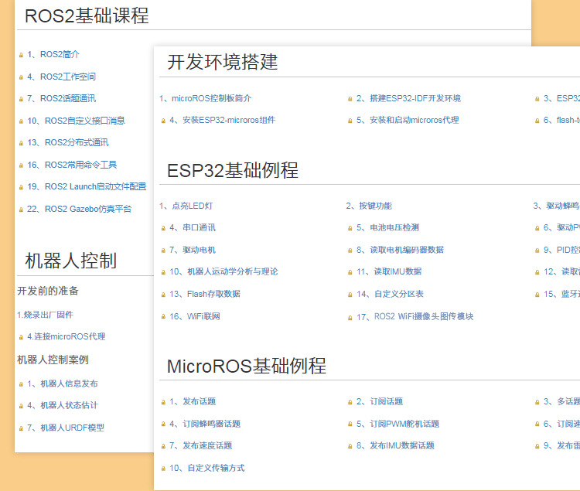Open '5、电池电压检测' example
Viewport: 580px width, 491px height.
point(387,227)
